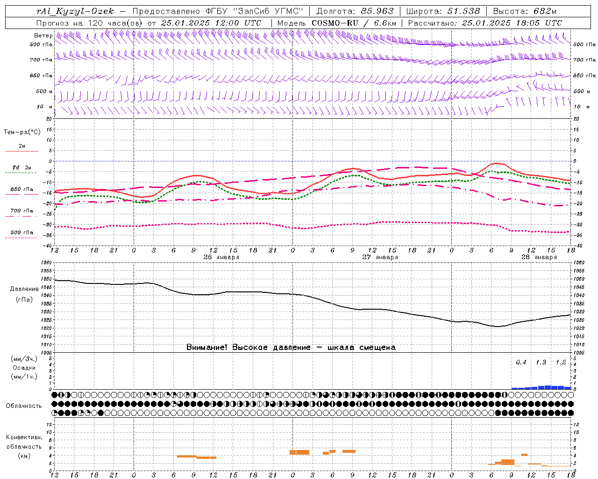Click the Давление pressure section label
598x479 pixels.
pos(24,289)
